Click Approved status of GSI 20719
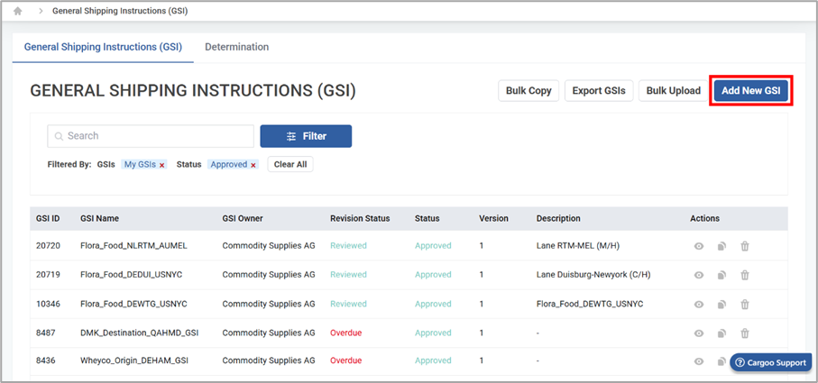Screen dimensions: 818x383 (x=433, y=275)
